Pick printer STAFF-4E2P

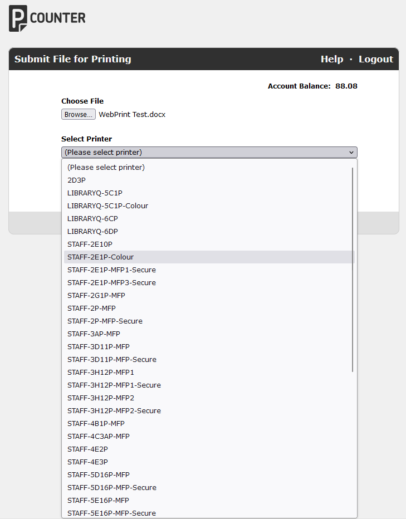coord(209,449)
